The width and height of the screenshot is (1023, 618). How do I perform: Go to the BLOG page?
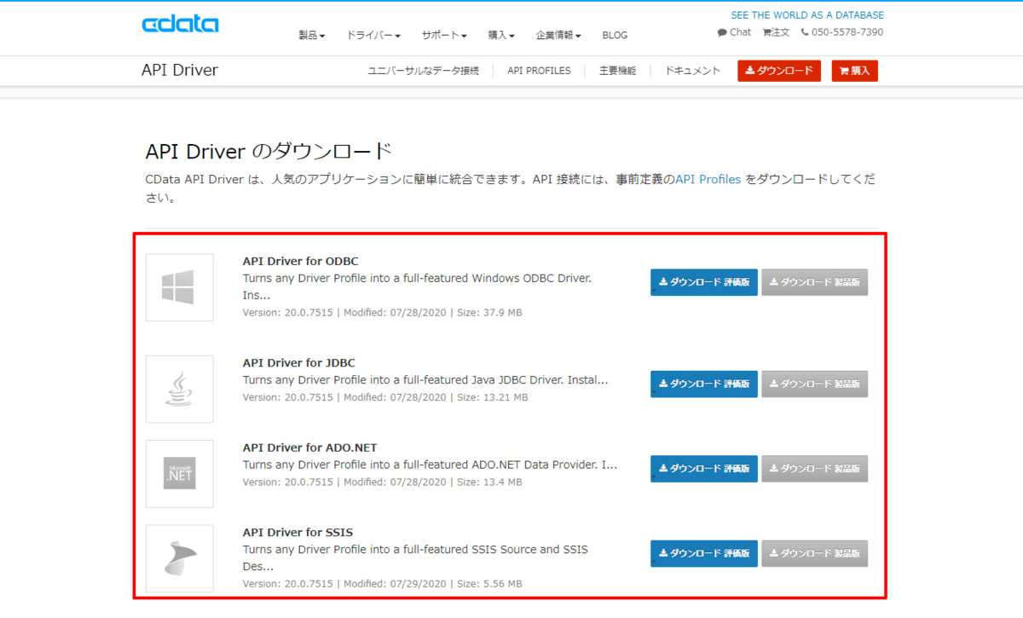(x=615, y=35)
